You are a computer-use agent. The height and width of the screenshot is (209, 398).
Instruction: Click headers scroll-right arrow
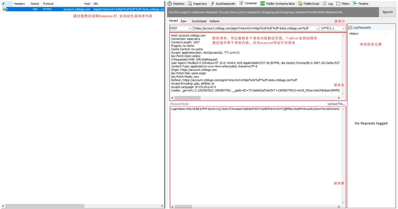pyautogui.click(x=339, y=98)
